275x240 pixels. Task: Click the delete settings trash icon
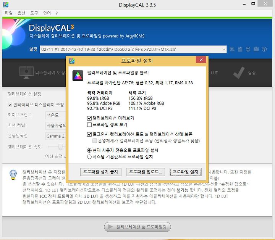(248, 49)
